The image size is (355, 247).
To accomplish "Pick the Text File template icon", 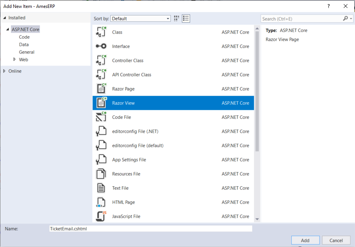I will tap(101, 188).
